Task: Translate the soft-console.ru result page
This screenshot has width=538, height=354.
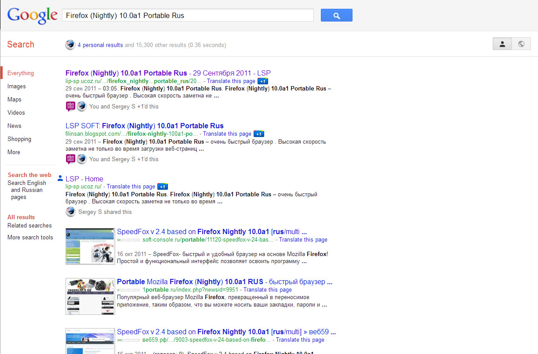Action: click(303, 240)
